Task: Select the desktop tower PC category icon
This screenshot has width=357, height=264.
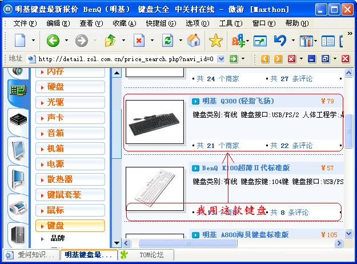Action: [18, 235]
